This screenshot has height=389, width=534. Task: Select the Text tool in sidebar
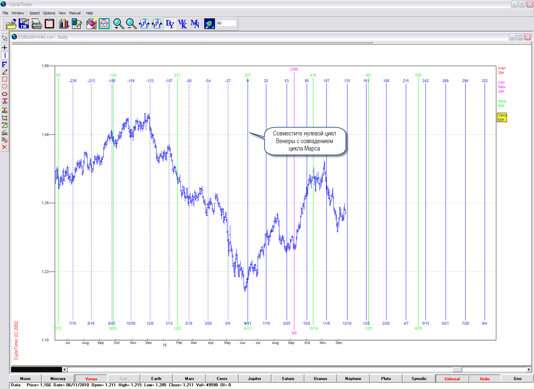(5, 101)
